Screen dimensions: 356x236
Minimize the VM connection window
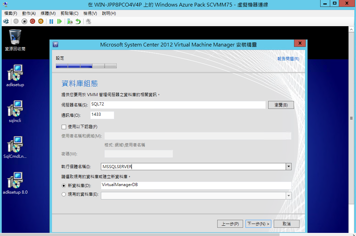click(x=325, y=3)
